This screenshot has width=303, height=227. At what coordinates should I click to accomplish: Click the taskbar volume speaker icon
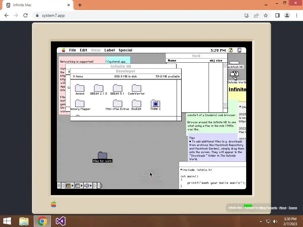point(275,221)
